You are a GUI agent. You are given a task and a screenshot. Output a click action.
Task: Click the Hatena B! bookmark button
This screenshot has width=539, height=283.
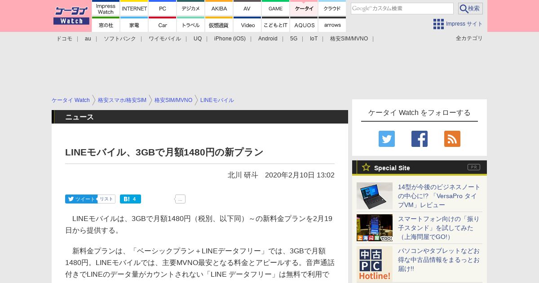point(130,199)
